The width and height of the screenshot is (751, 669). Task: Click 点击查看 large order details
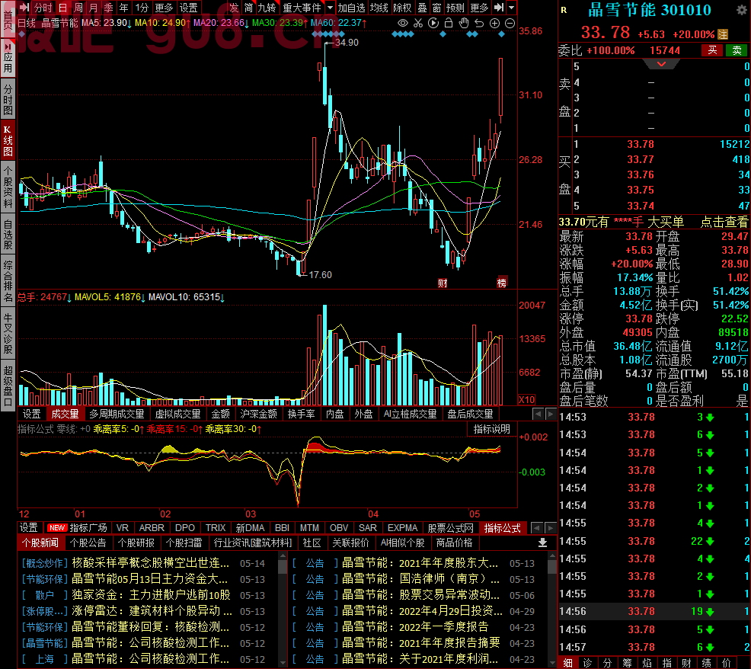tap(724, 222)
